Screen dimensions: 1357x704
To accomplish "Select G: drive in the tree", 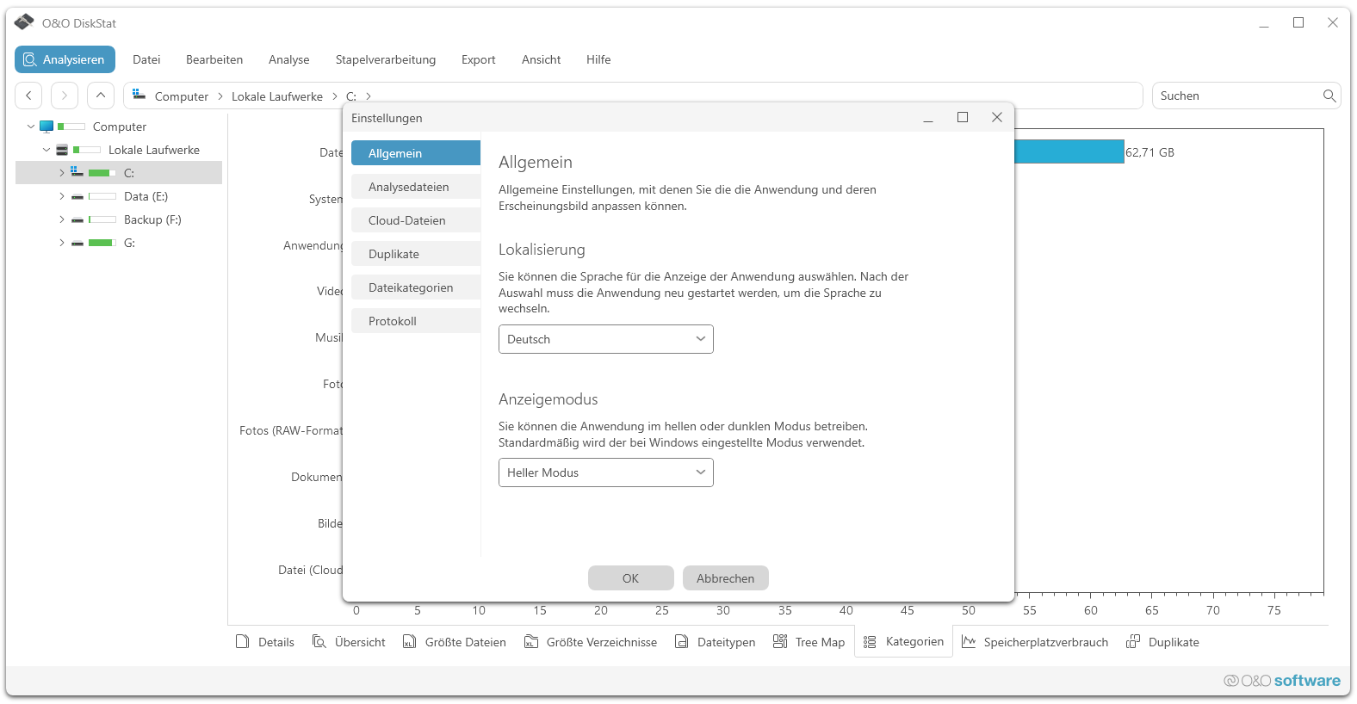I will [129, 243].
